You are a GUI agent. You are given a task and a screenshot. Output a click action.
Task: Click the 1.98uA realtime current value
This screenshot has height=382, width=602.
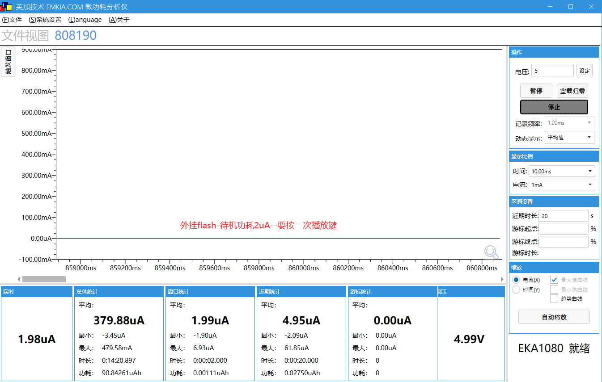[37, 339]
